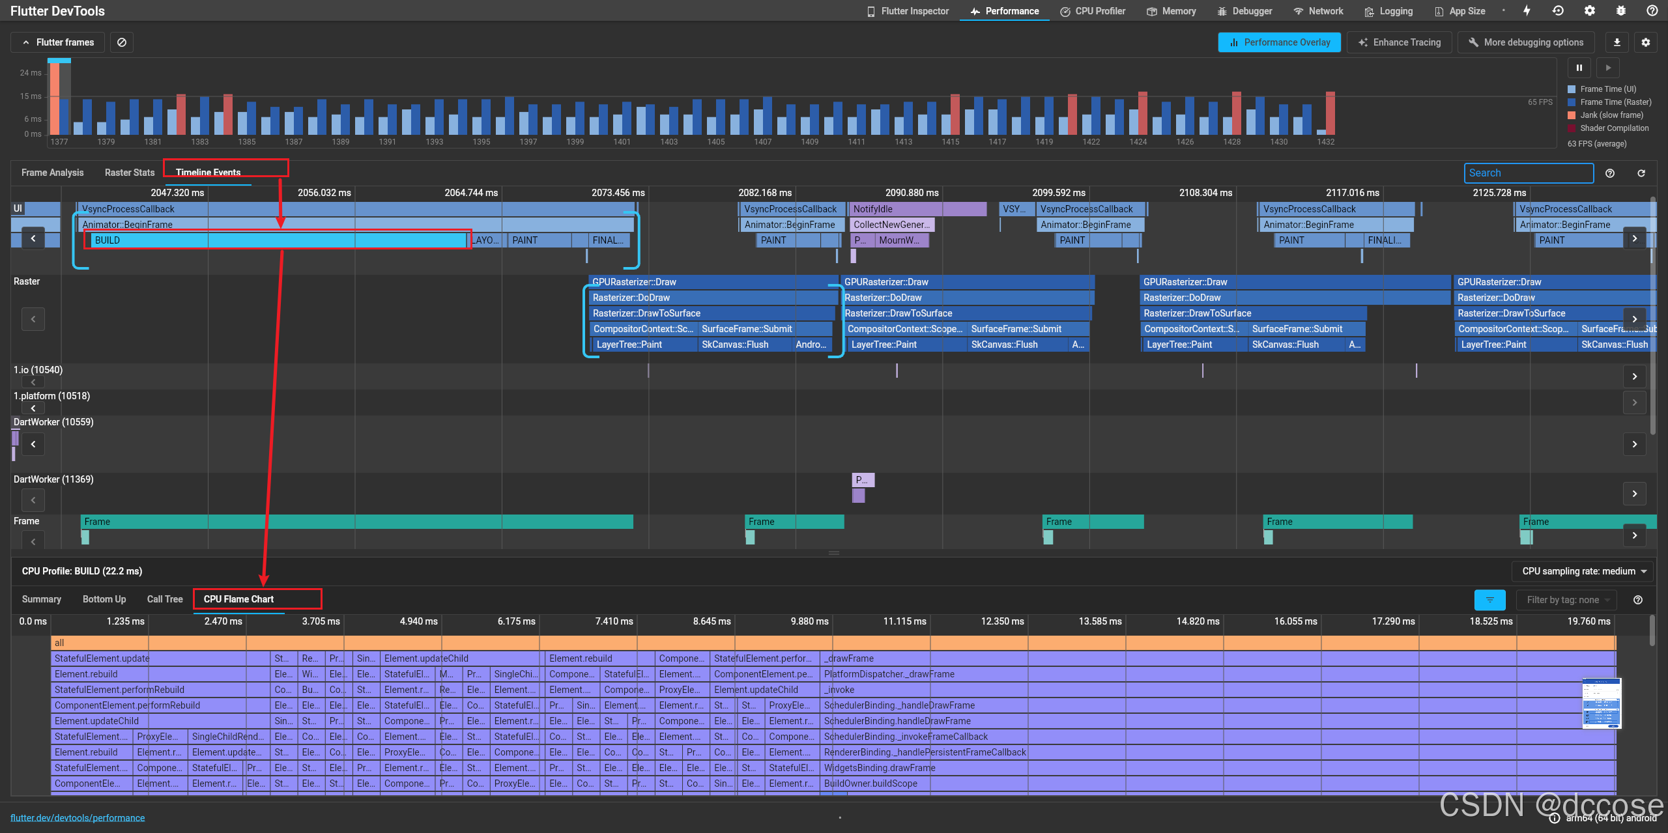
Task: Open the Bottom Up tab
Action: click(x=104, y=599)
